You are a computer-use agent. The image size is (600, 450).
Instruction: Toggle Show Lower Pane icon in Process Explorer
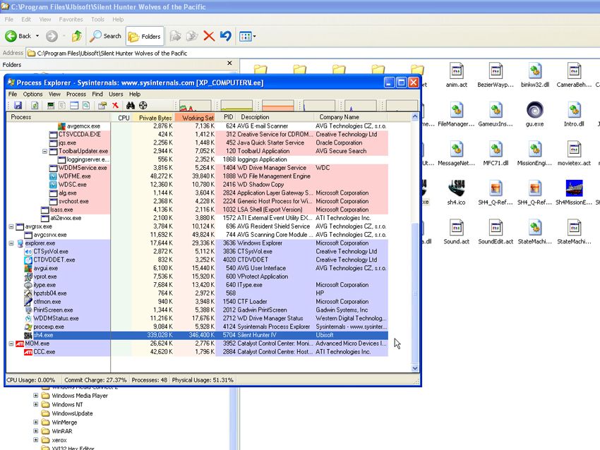(x=74, y=106)
